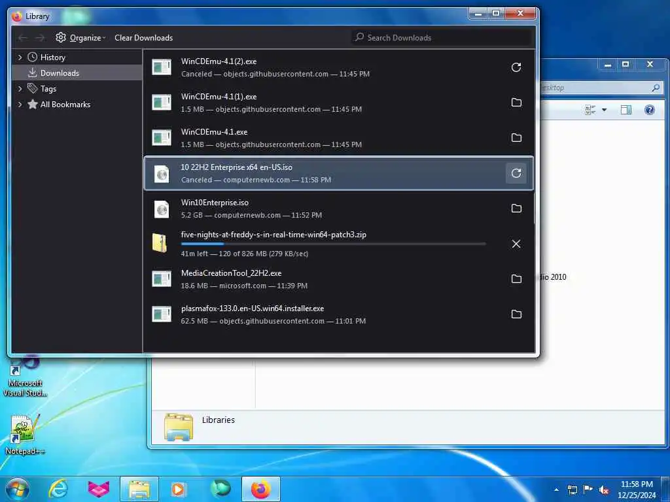Open the pink fox app on the taskbar
Viewport: 670px width, 502px height.
99,489
